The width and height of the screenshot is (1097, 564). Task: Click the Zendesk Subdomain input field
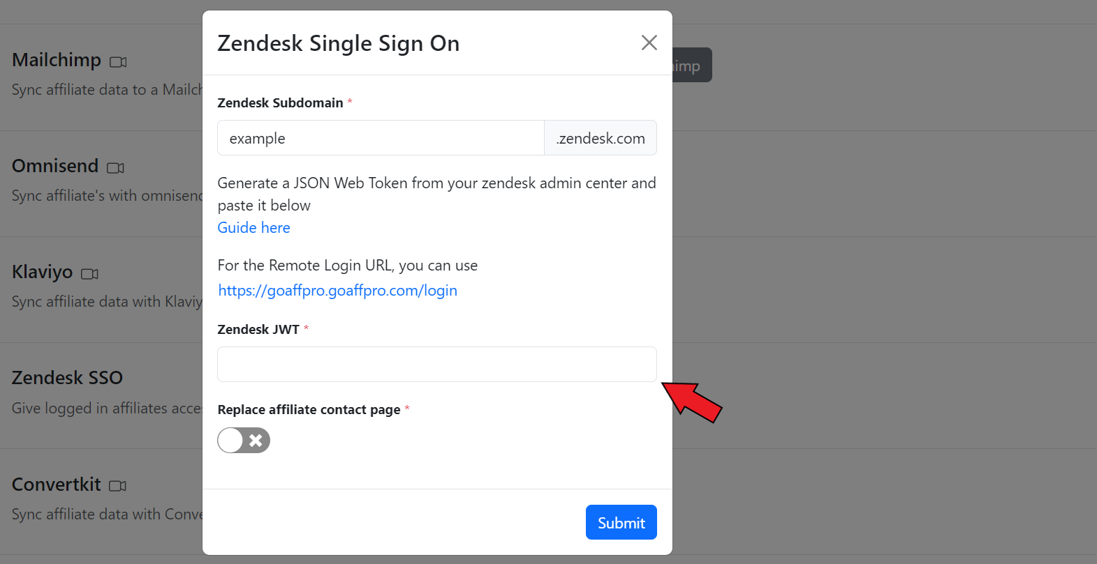pos(381,138)
